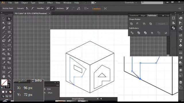Viewport: 184px width, 103px height.
Task: Swap fill and stroke arrow
Action: 10,80
